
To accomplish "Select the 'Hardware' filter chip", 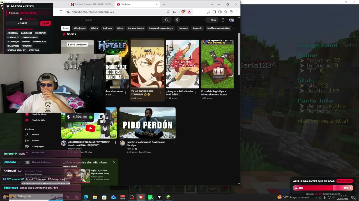I will pyautogui.click(x=183, y=28).
